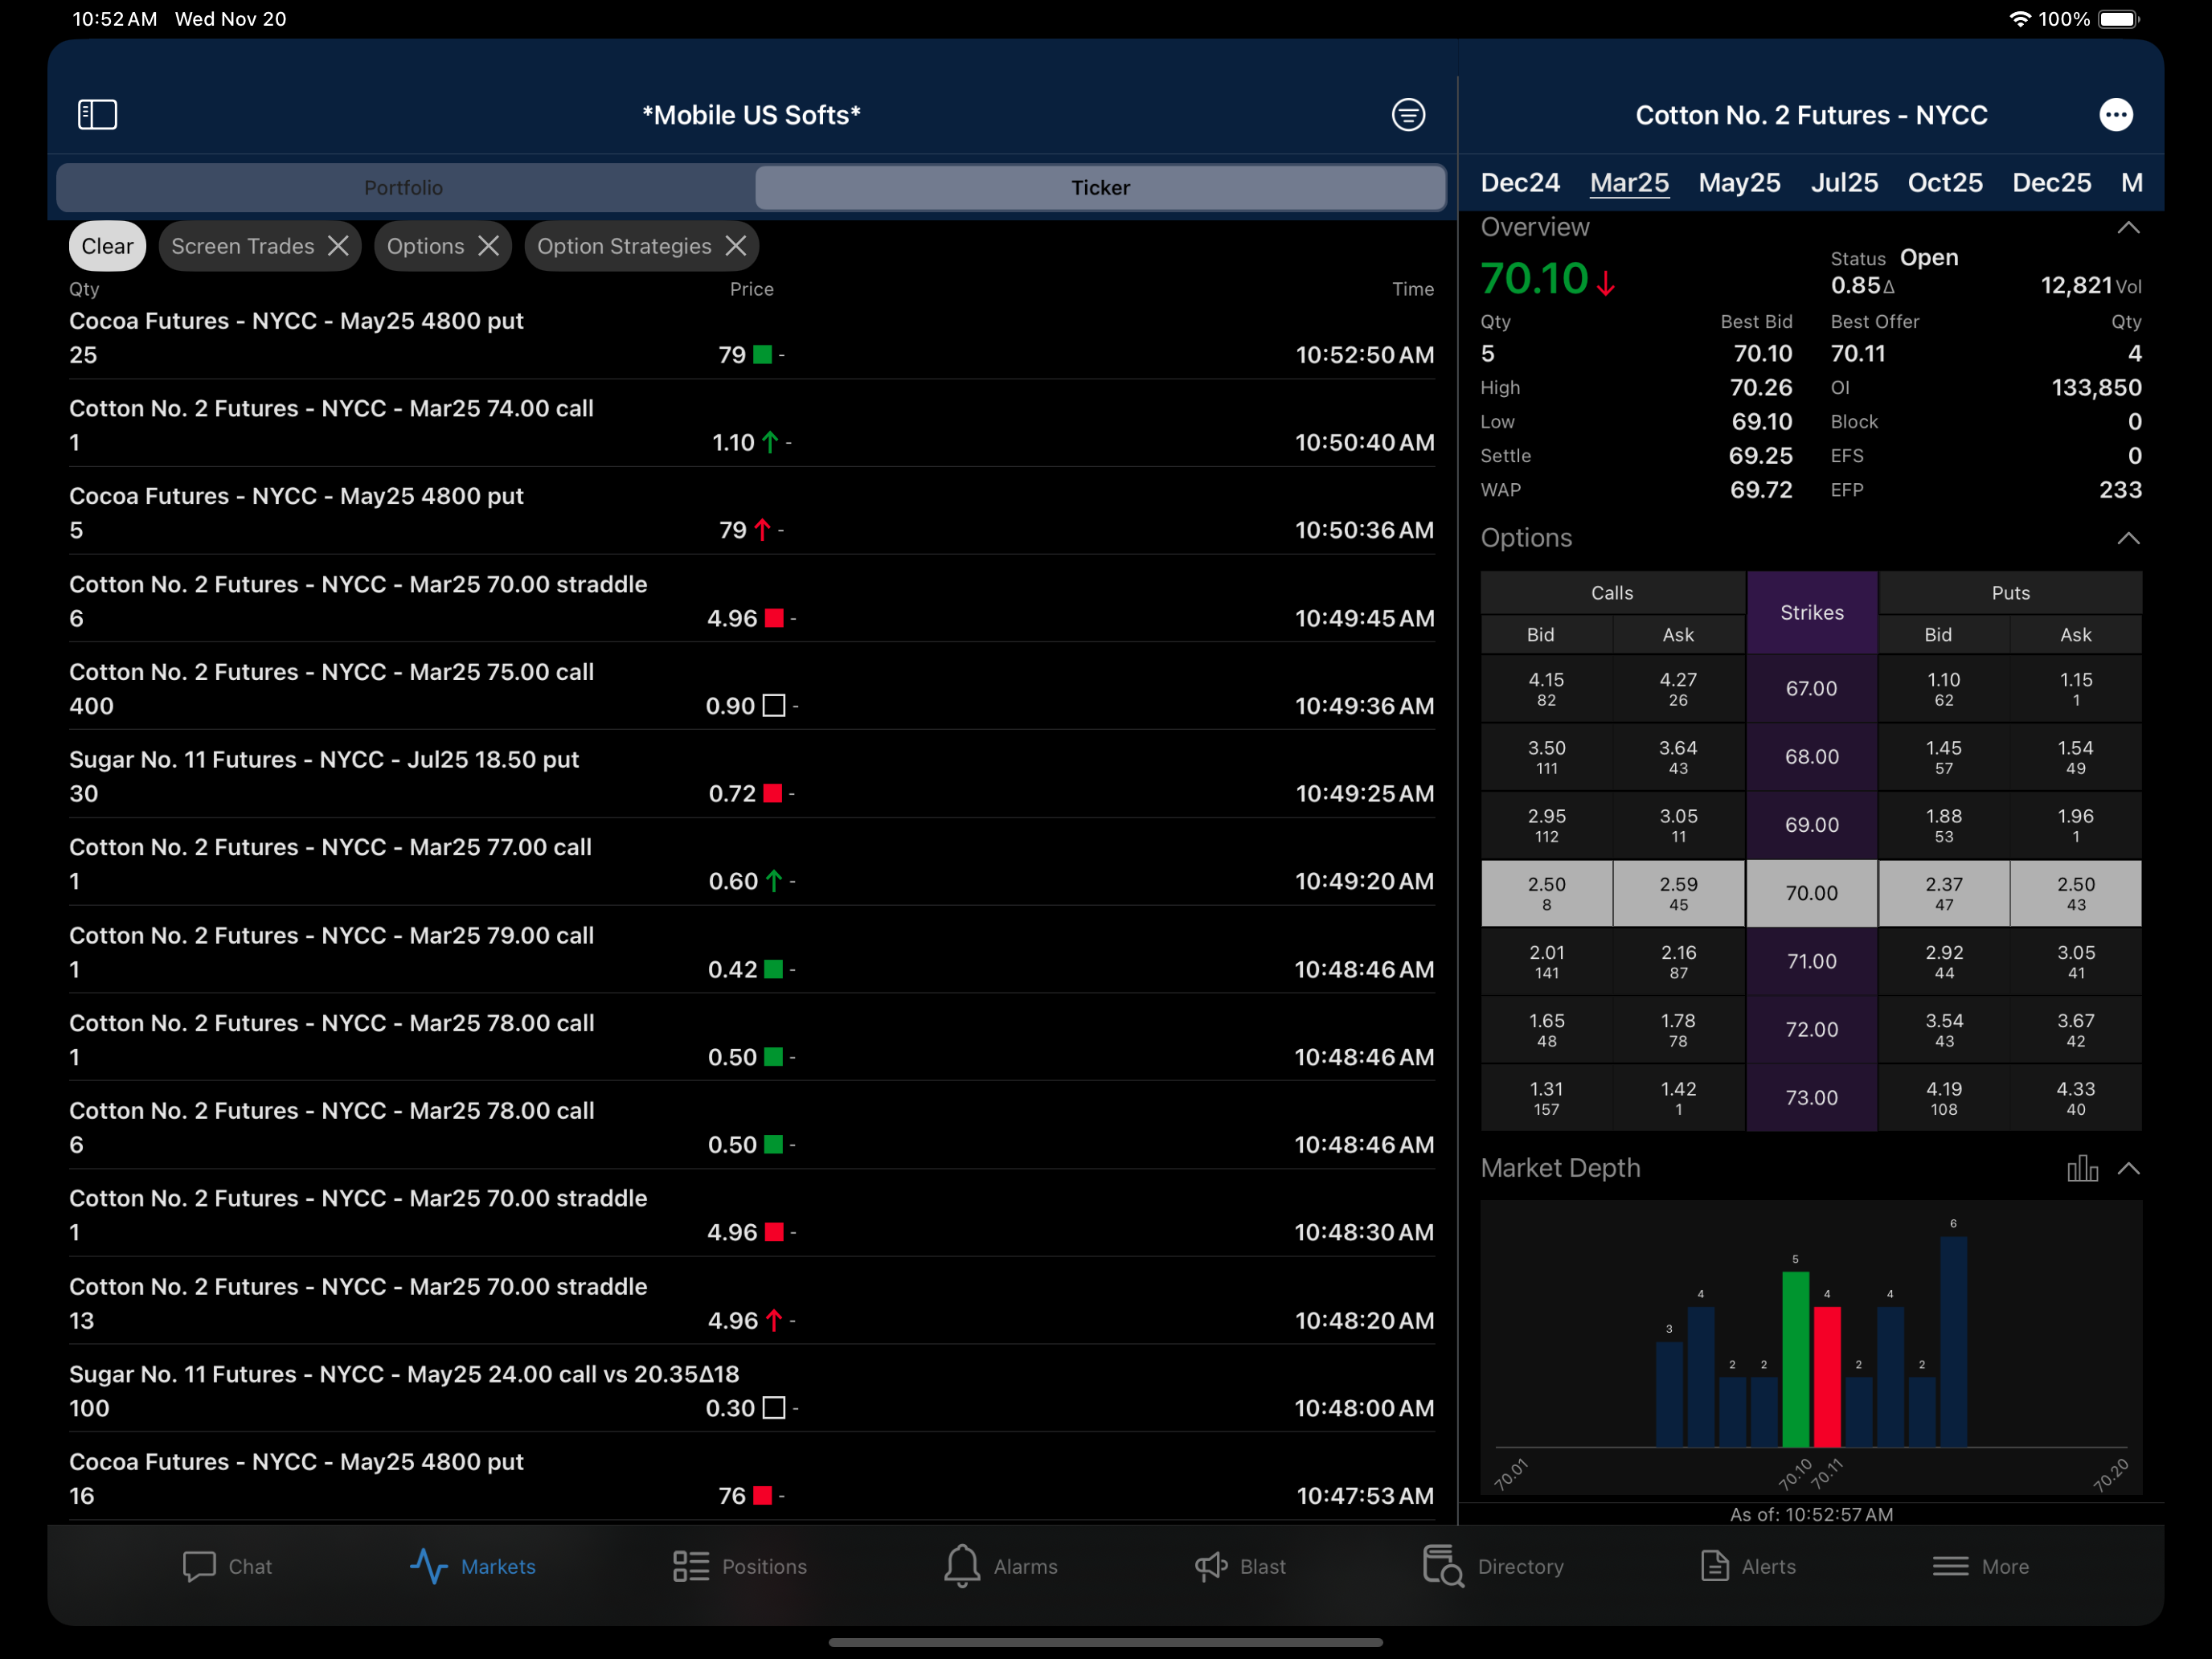
Task: Open the Cotton Mar25 75.00 call 400-lot trade
Action: click(752, 688)
